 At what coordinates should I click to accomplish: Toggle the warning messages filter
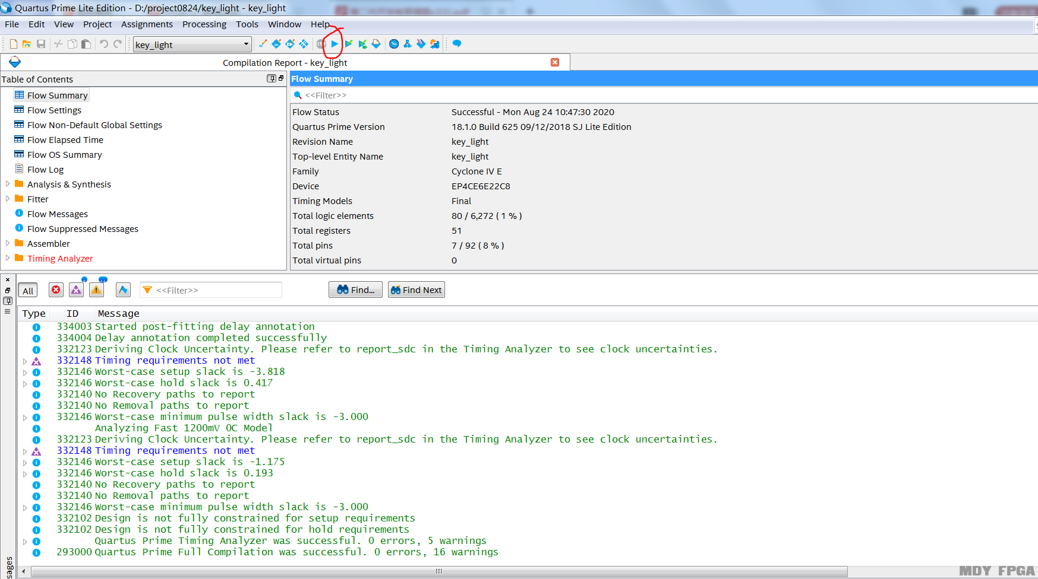(96, 290)
